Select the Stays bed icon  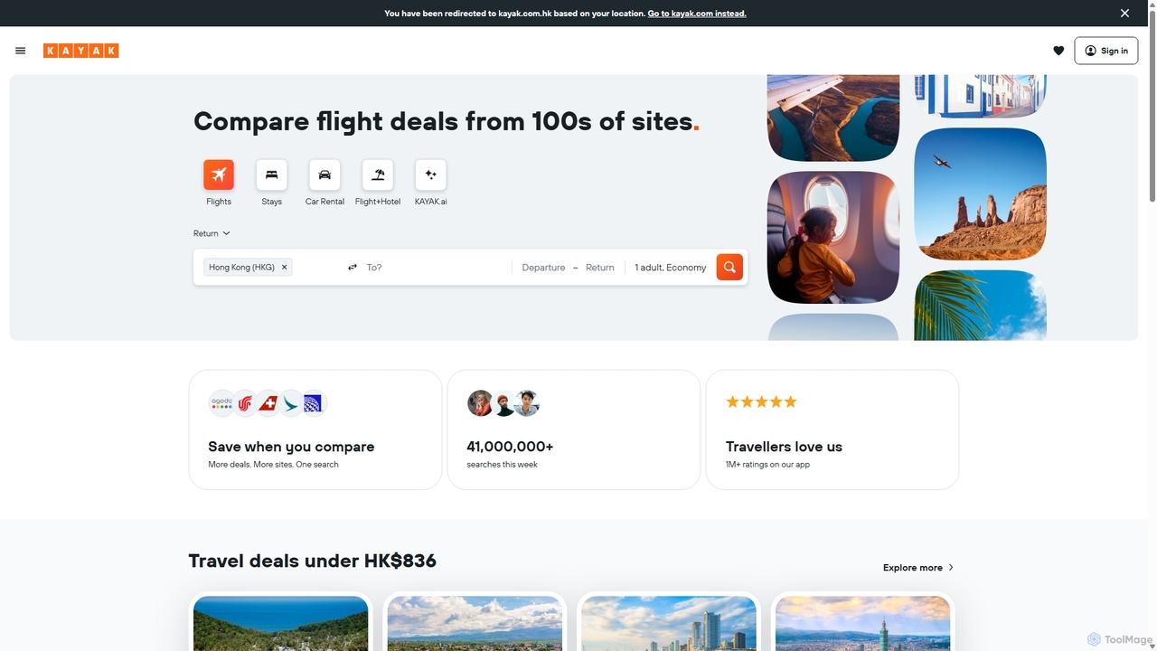pos(271,175)
